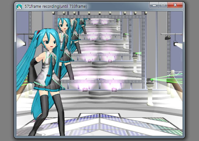Image resolution: width=199 pixels, height=141 pixels.
Task: Click the '571frame recording(until 733frame)' title text
Action: [56, 6]
